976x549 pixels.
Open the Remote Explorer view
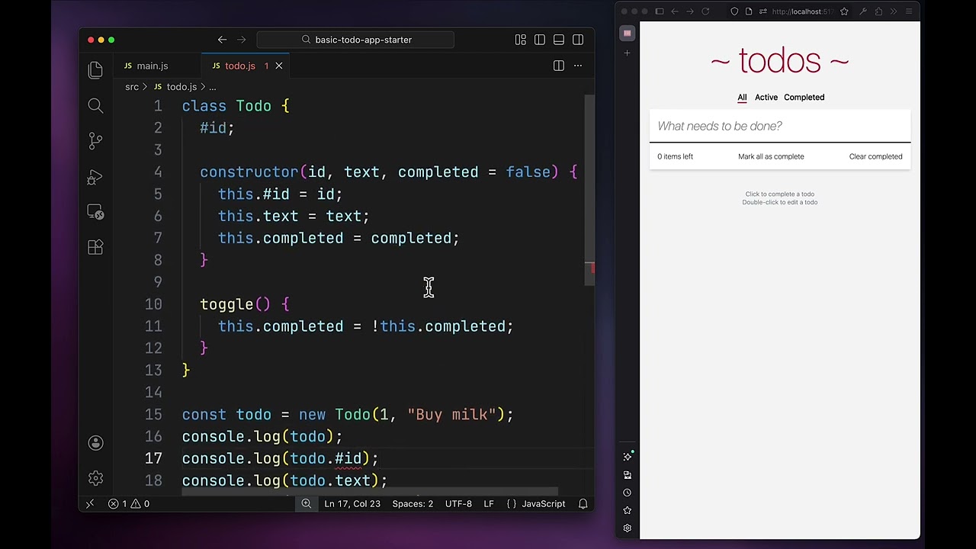[95, 212]
